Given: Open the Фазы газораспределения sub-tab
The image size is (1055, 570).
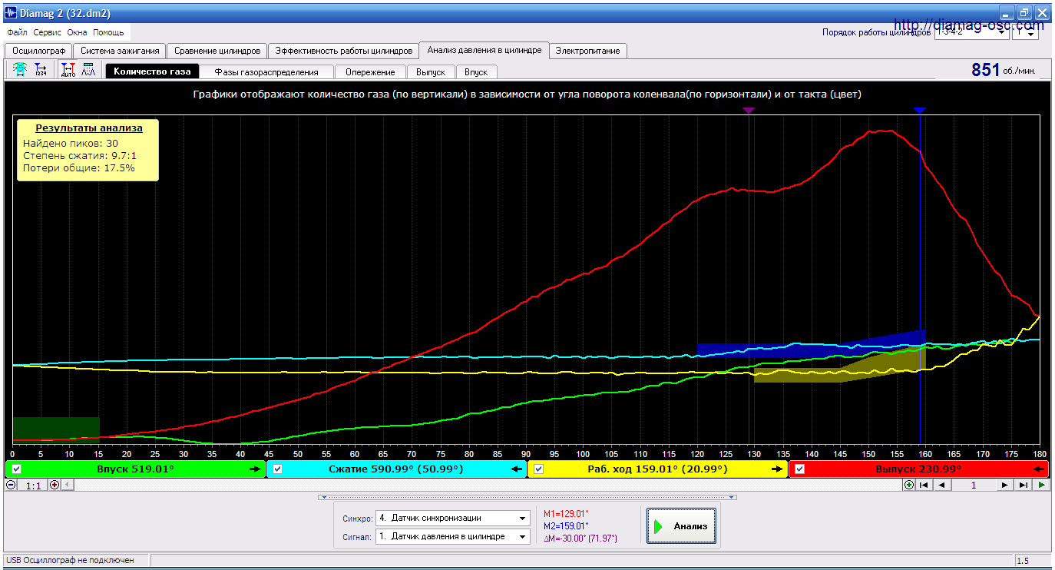Looking at the screenshot, I should (x=266, y=71).
